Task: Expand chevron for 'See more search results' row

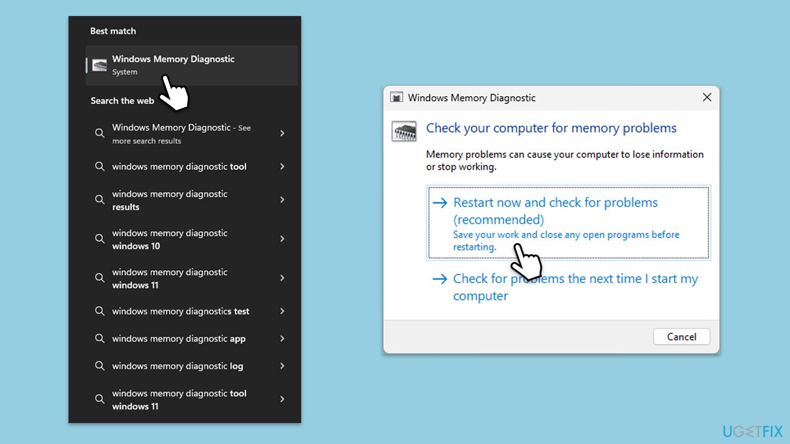Action: (x=282, y=133)
